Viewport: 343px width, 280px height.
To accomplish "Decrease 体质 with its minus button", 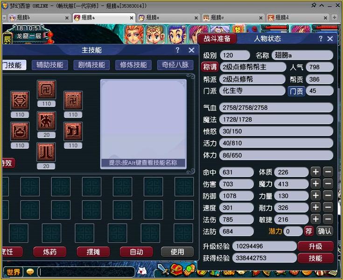I will pos(328,172).
